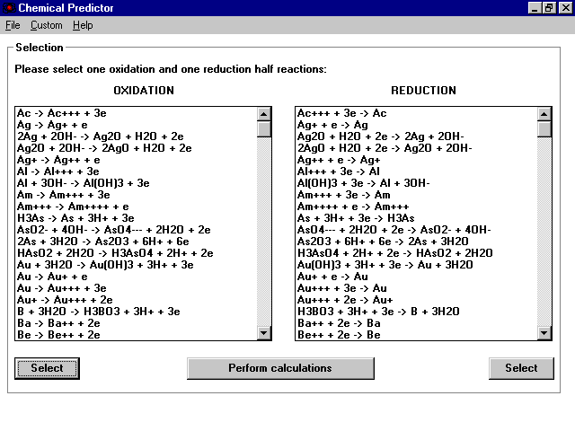
Task: Open the File menu
Action: tap(13, 26)
